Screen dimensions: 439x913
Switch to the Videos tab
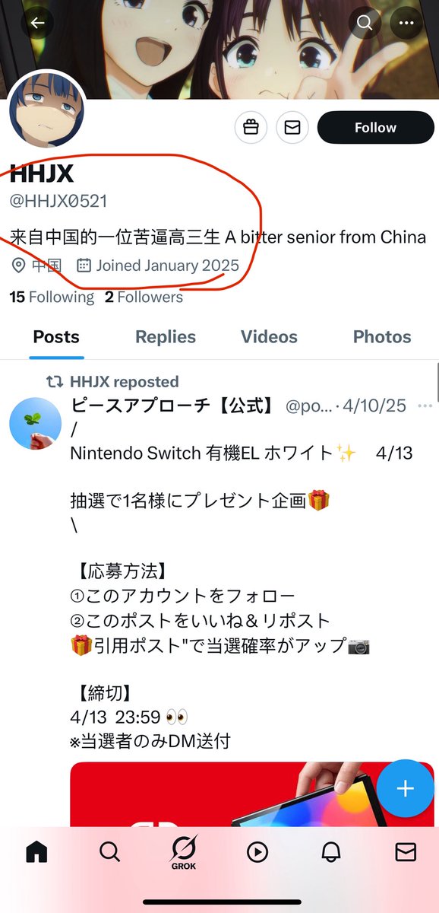(269, 337)
